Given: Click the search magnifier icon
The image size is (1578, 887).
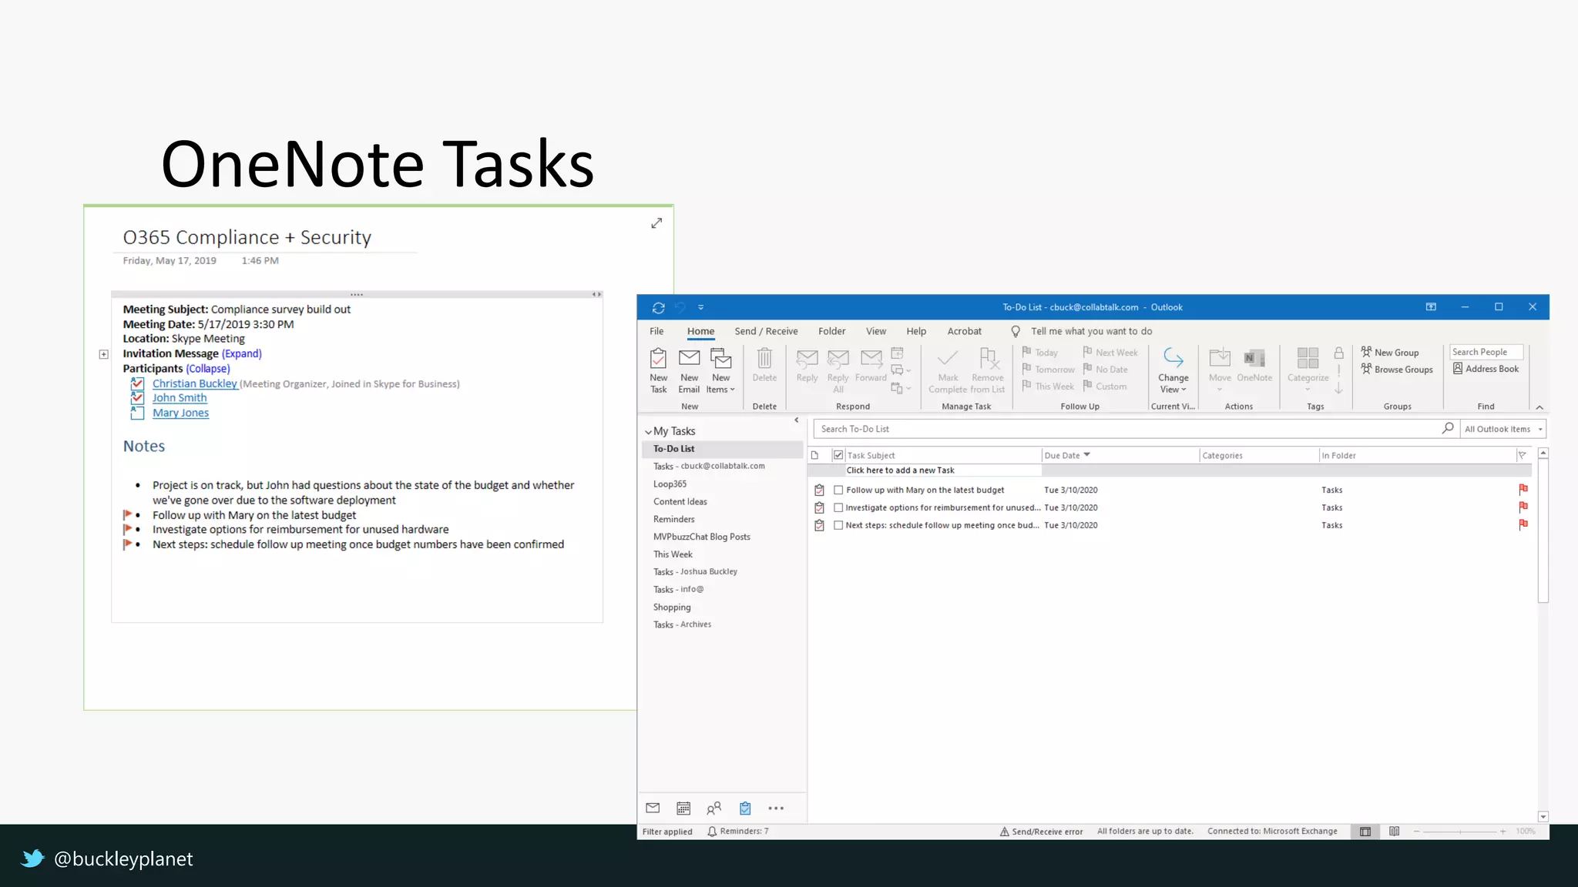Looking at the screenshot, I should 1448,428.
